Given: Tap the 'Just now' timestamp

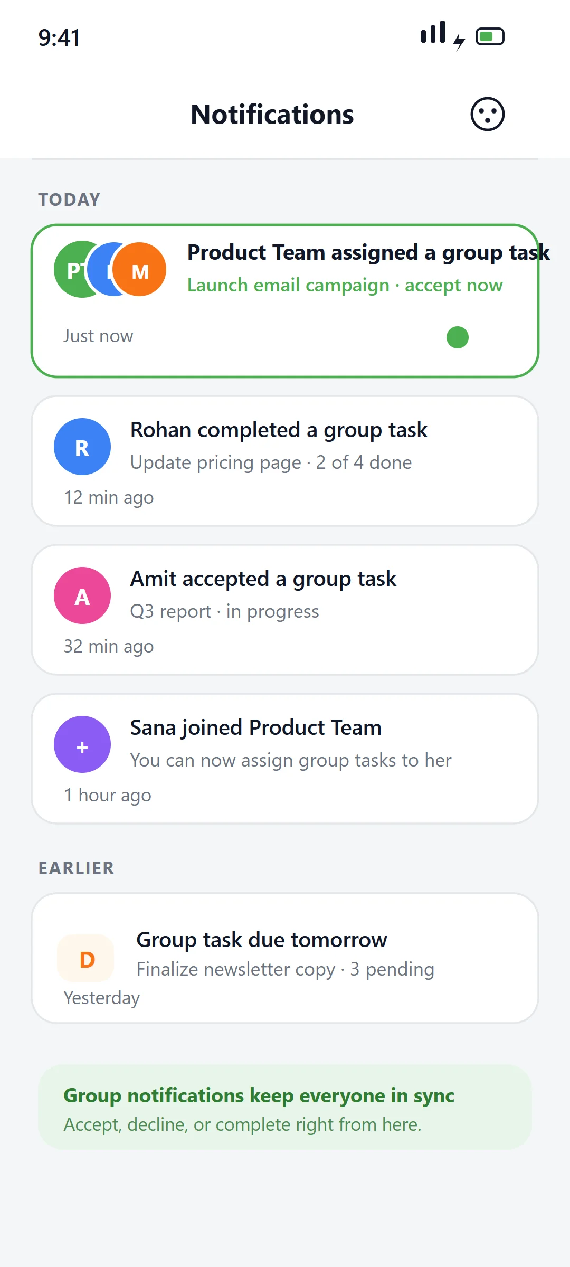Looking at the screenshot, I should coord(98,336).
